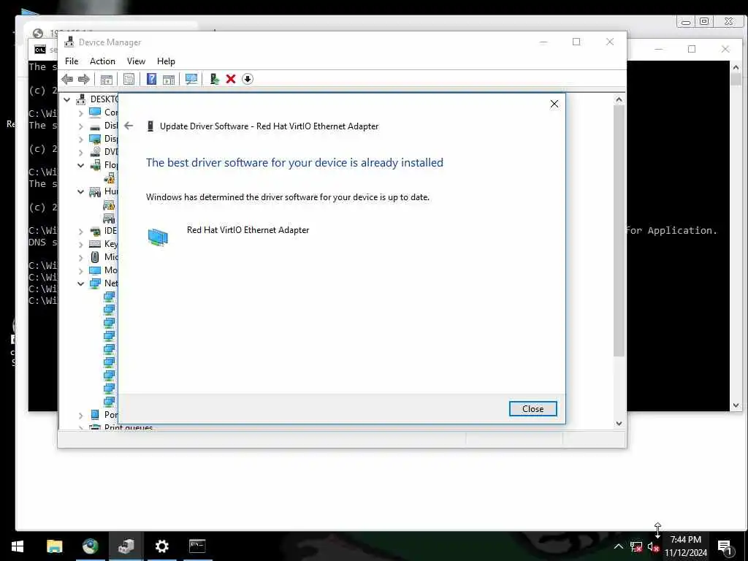Select the root DESKTOP computer node icon

pyautogui.click(x=81, y=99)
